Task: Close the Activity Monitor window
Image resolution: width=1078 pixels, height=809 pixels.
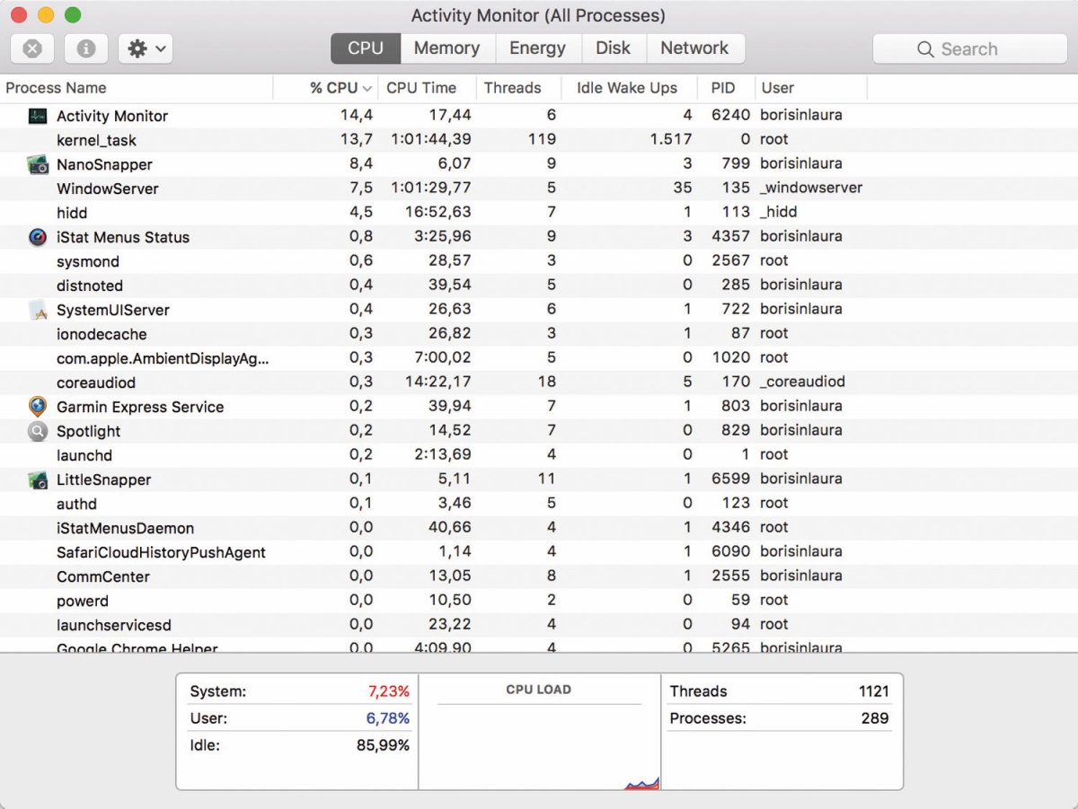Action: pyautogui.click(x=19, y=15)
